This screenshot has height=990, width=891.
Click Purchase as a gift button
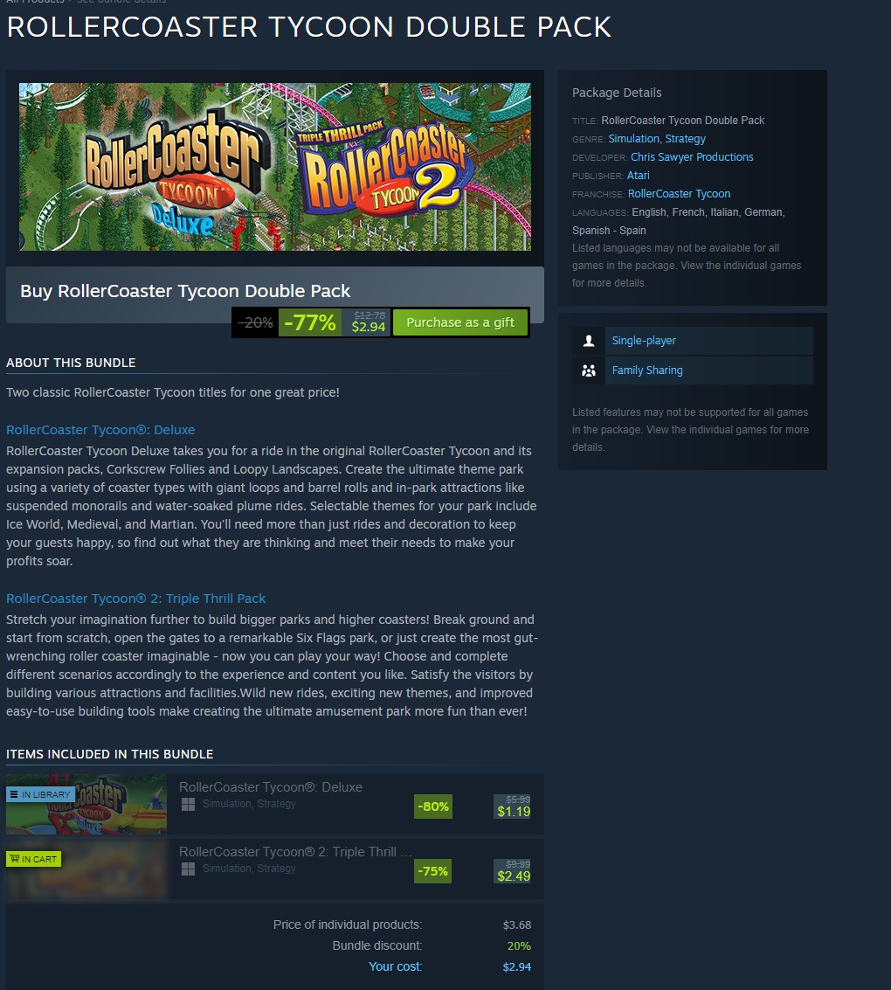tap(460, 322)
